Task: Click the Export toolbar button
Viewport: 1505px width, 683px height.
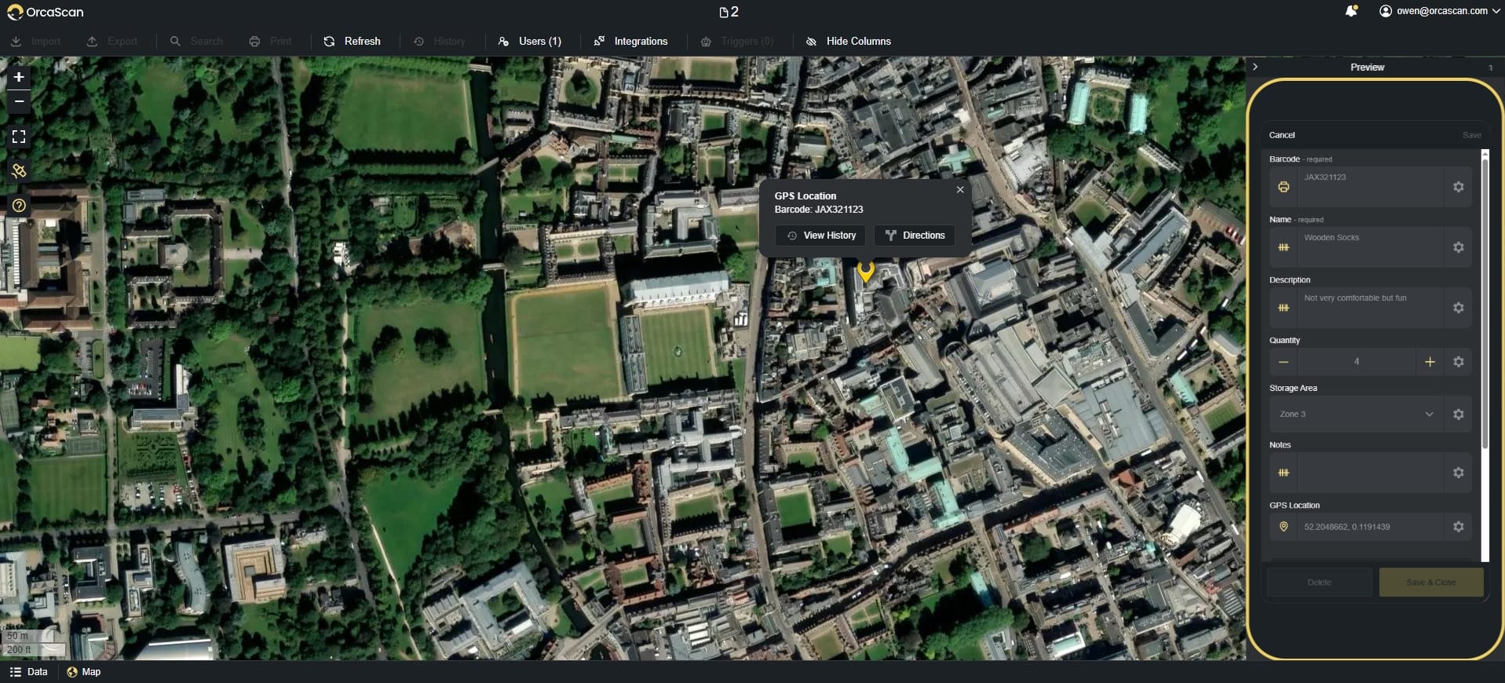Action: click(x=111, y=41)
